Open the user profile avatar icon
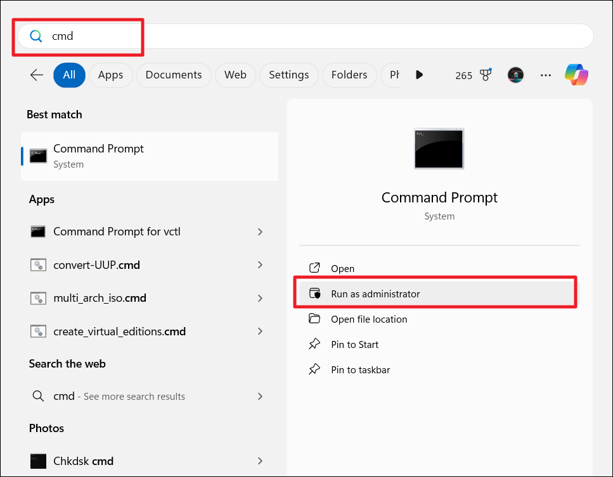This screenshot has height=477, width=613. coord(515,75)
